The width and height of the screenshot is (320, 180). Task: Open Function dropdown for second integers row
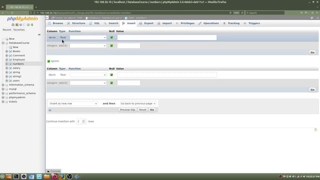[x=88, y=83]
